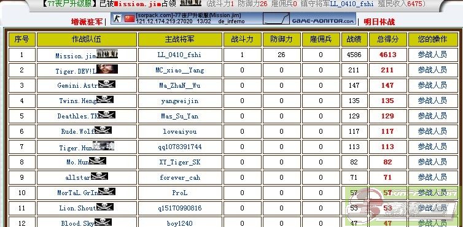Open 参战人员 for Tiger.DEV!L row

[432, 70]
